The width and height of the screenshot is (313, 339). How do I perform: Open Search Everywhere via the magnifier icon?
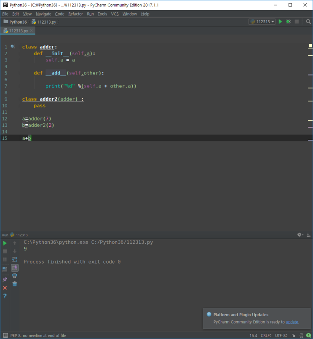(x=308, y=21)
